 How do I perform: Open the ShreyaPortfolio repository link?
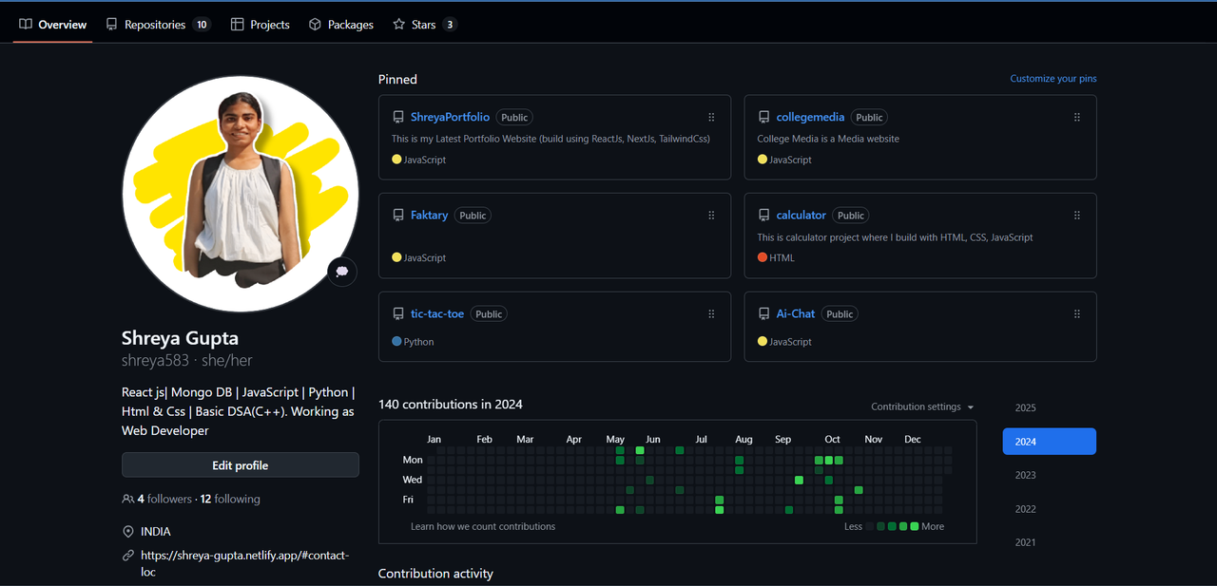450,117
